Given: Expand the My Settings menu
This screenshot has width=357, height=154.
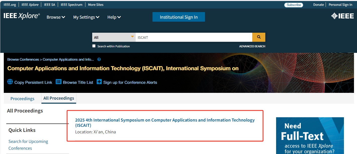Looking at the screenshot, I should pyautogui.click(x=86, y=17).
